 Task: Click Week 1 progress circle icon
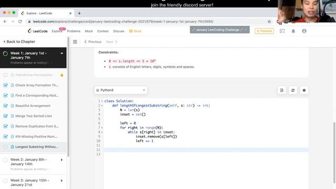[5, 54]
